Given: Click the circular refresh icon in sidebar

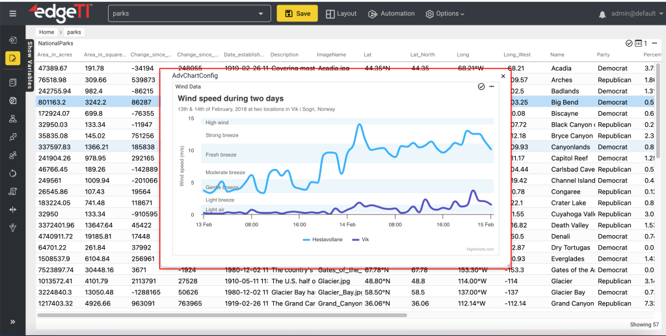Looking at the screenshot, I should (x=12, y=174).
